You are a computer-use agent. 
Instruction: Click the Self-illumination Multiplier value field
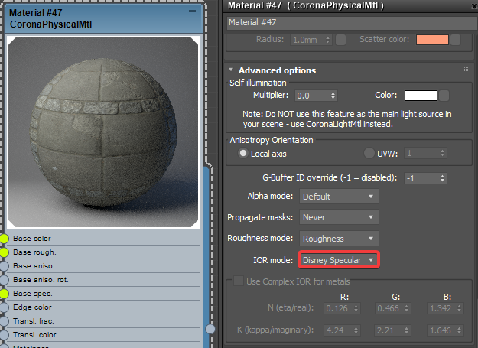(313, 96)
